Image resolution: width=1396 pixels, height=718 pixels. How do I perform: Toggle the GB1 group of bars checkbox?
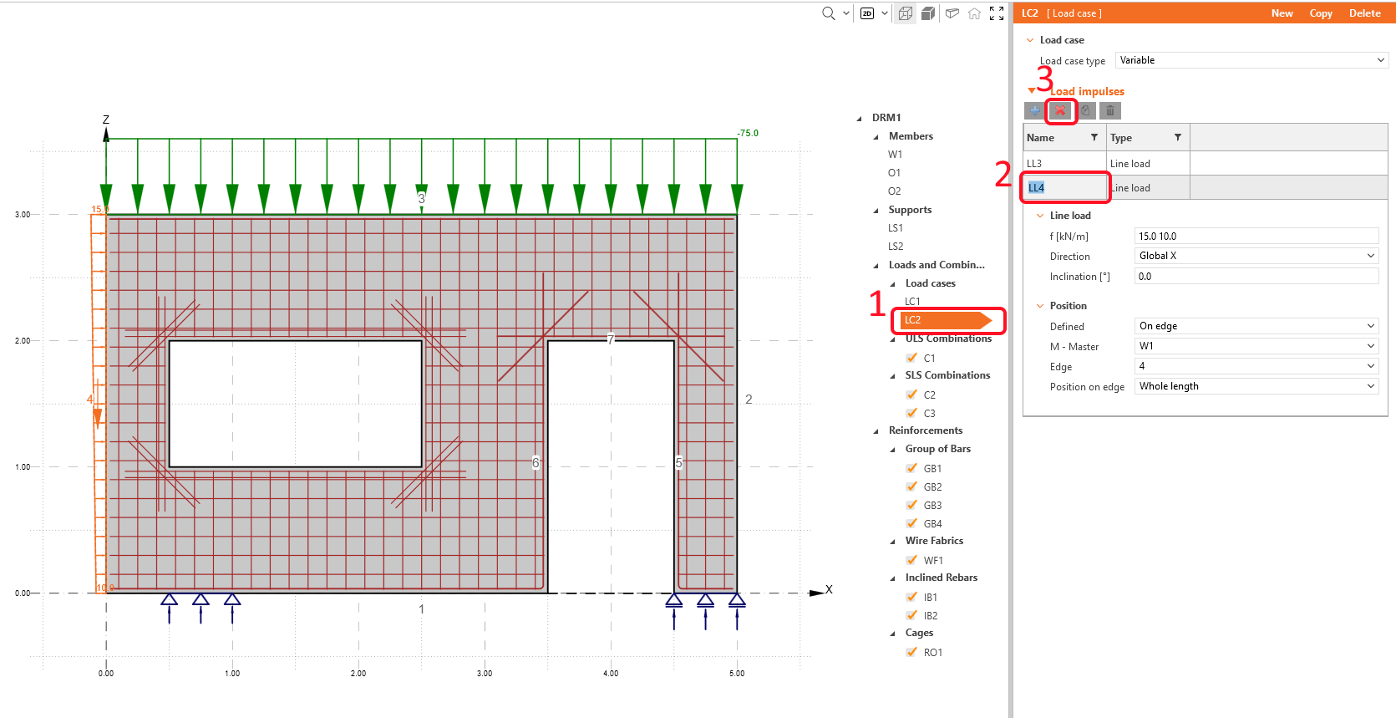pos(912,468)
